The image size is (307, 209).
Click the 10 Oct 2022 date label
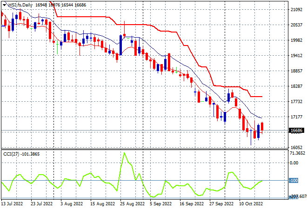tap(251, 204)
